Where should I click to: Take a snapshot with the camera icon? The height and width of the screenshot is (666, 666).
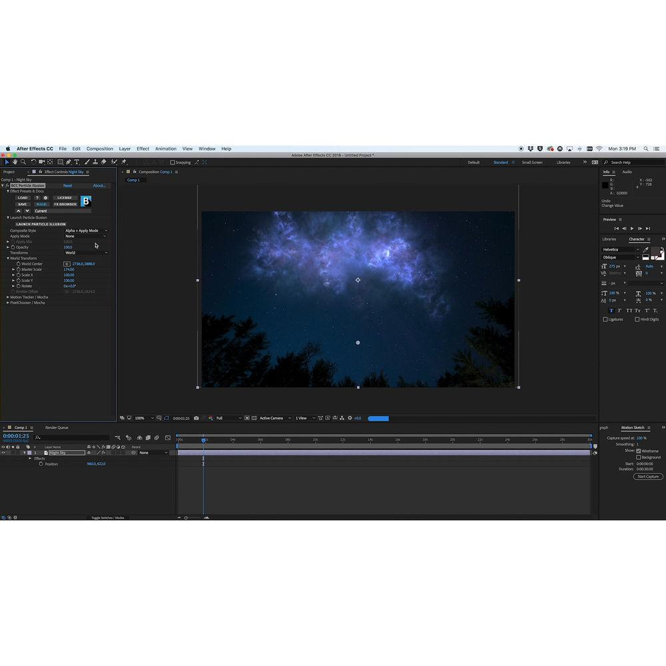[x=196, y=418]
